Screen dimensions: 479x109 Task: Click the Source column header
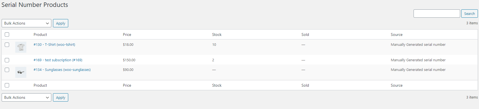coord(397,34)
